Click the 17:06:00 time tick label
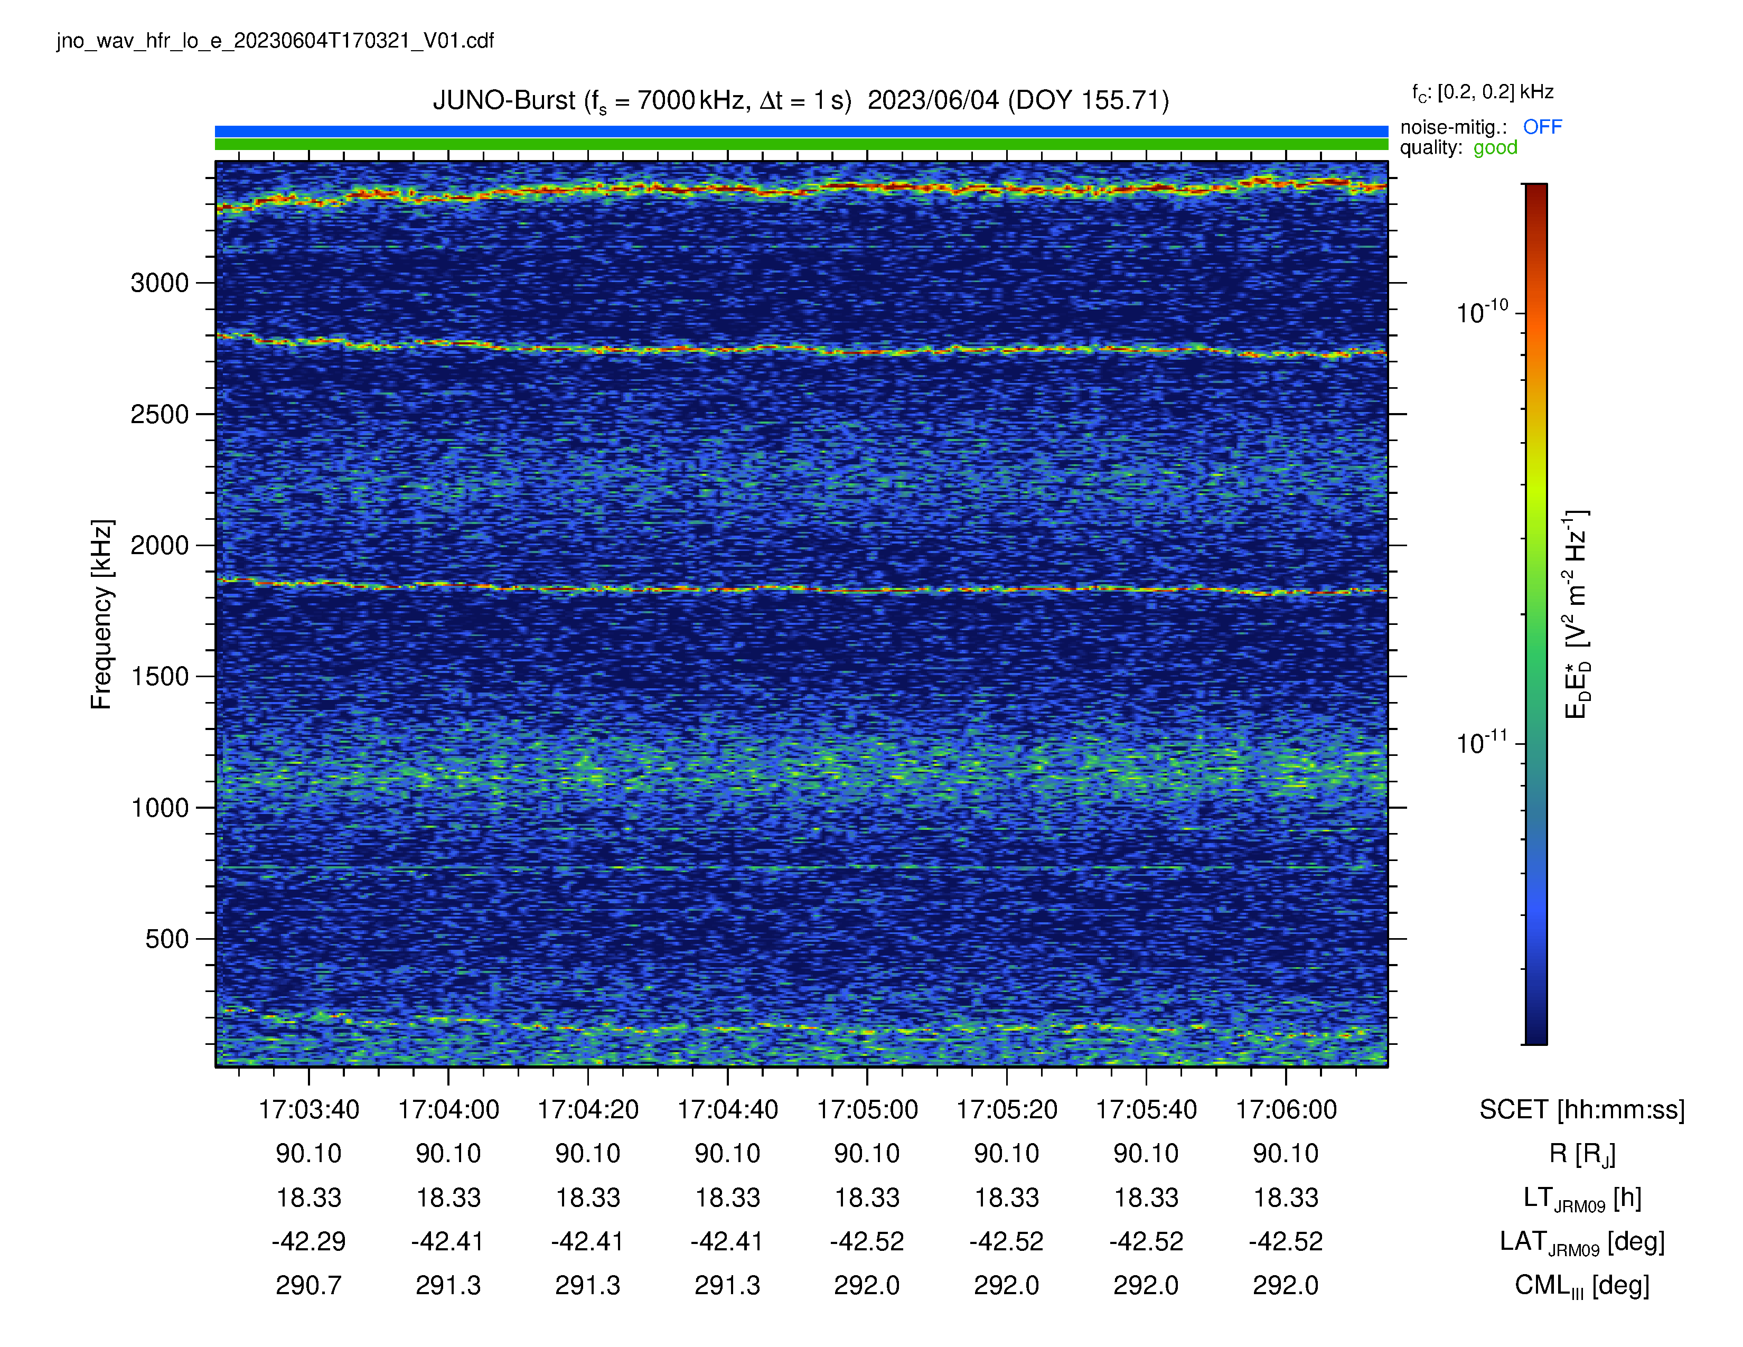1743x1347 pixels. tap(1286, 1109)
